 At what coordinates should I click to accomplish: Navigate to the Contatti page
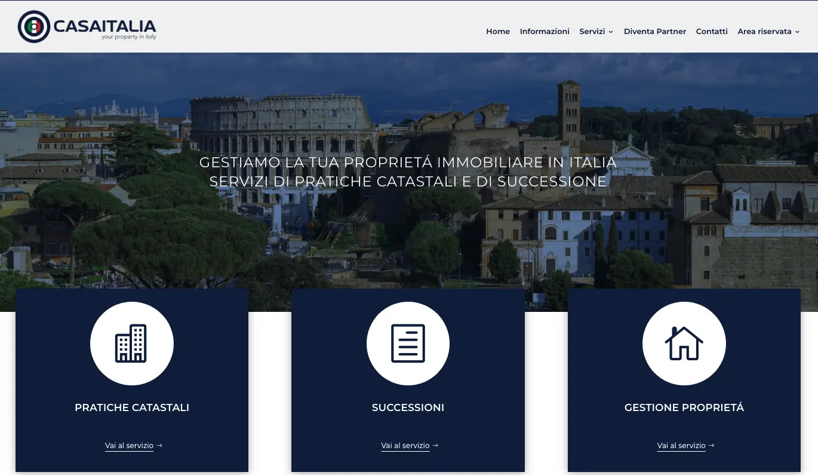point(711,32)
